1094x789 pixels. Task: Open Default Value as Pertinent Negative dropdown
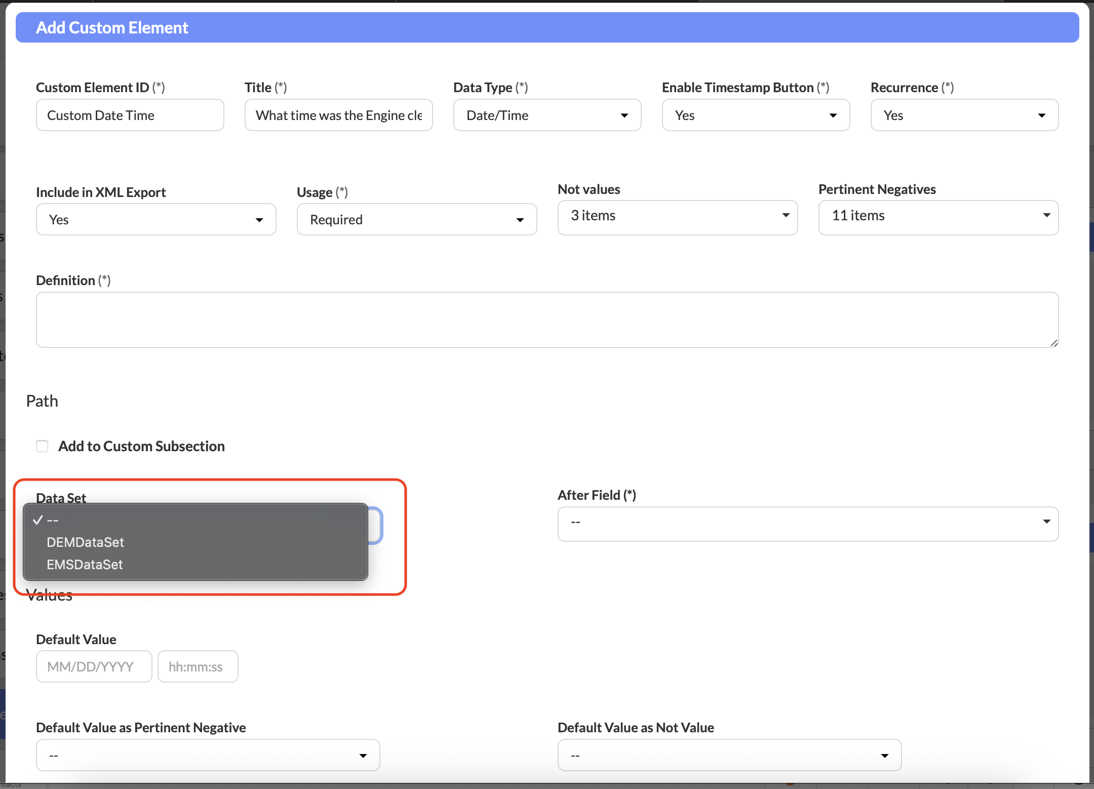[208, 756]
